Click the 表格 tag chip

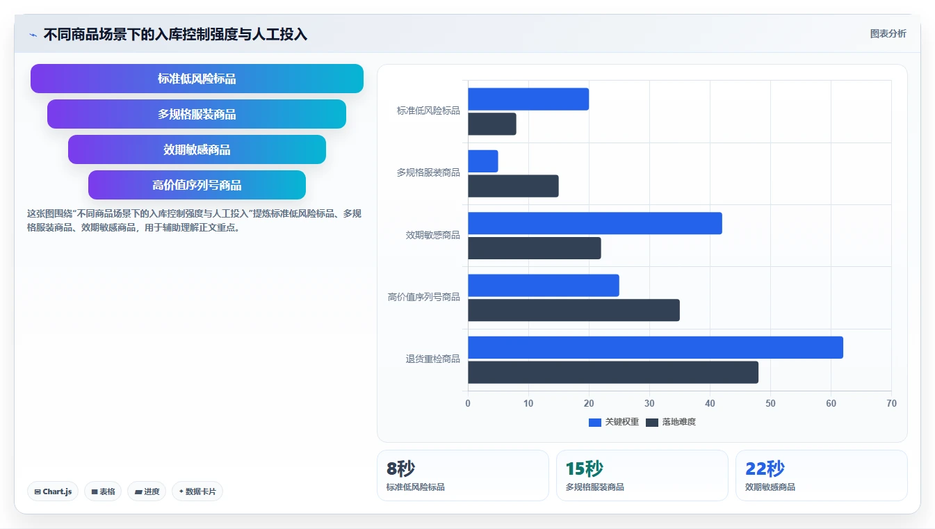(x=103, y=491)
